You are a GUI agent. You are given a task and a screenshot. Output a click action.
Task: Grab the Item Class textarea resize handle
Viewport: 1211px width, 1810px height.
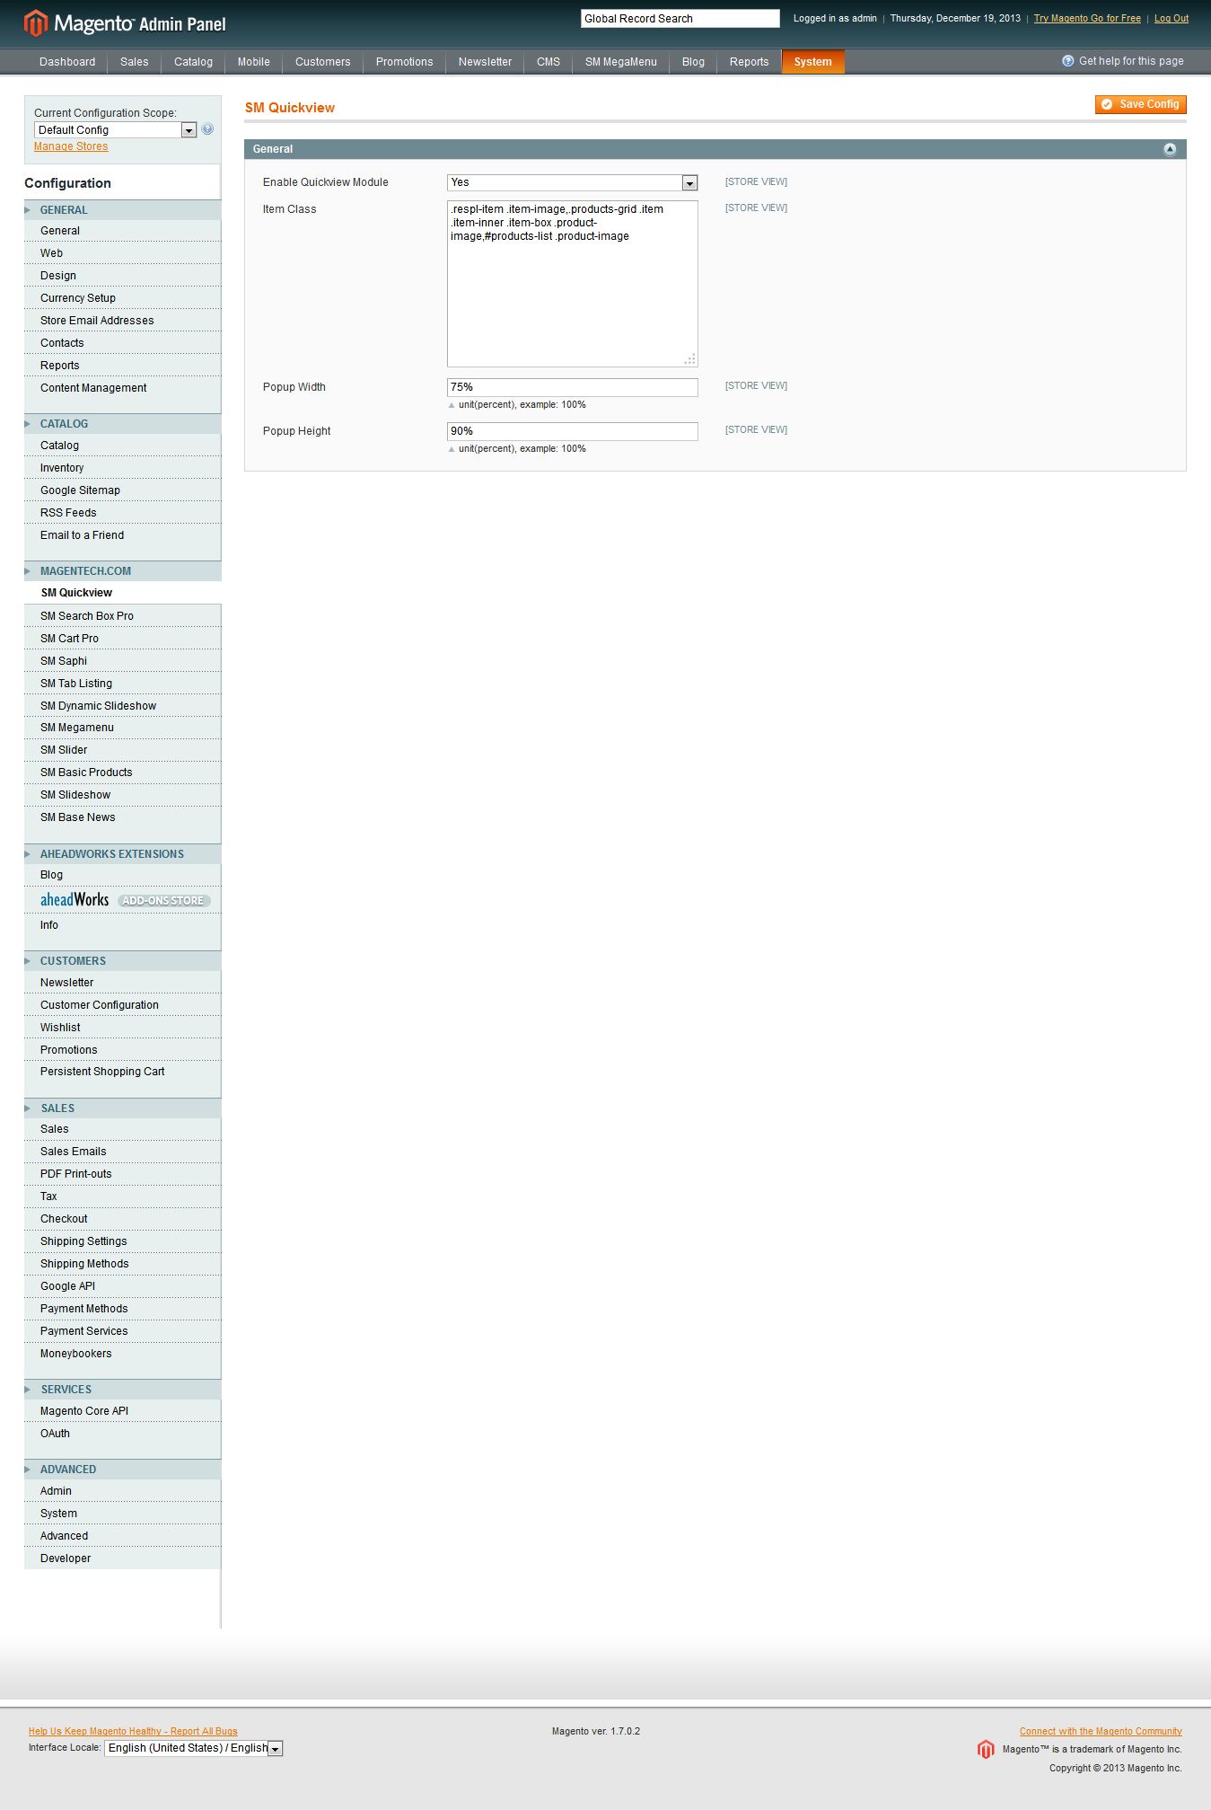pos(690,359)
